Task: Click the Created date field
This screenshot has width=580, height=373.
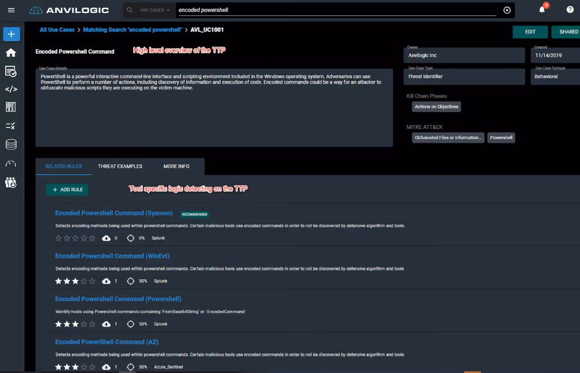Action: coord(555,55)
